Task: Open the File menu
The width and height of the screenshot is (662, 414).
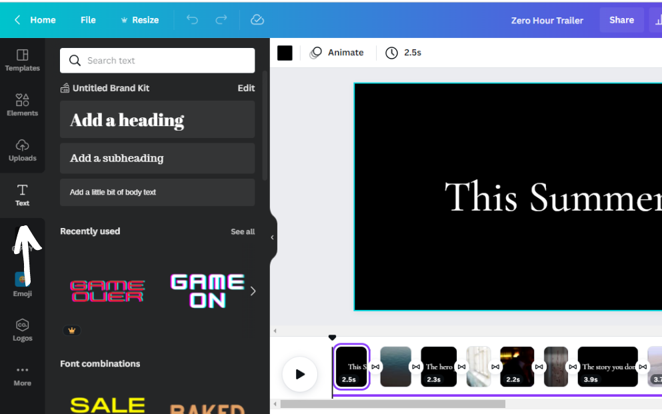Action: pyautogui.click(x=88, y=20)
